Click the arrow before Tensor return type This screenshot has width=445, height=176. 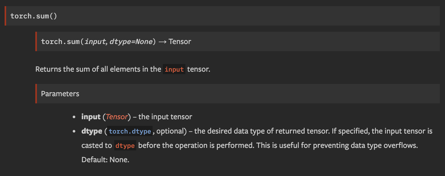[163, 42]
